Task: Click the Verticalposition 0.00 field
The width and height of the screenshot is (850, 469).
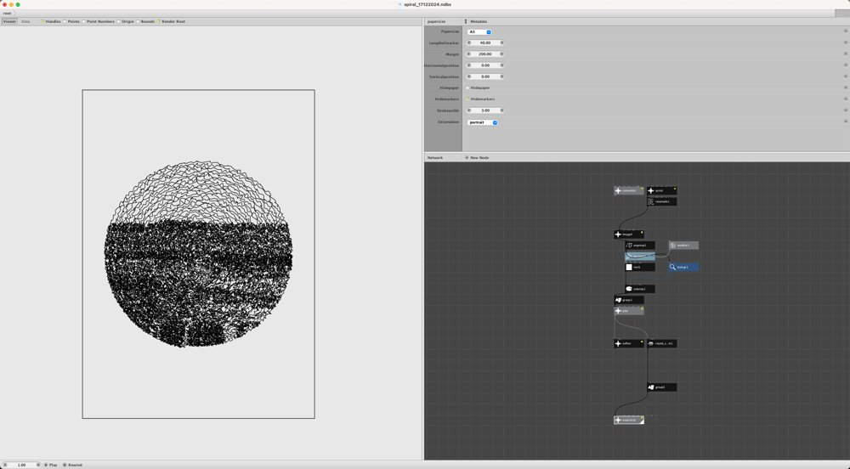Action: click(x=485, y=76)
